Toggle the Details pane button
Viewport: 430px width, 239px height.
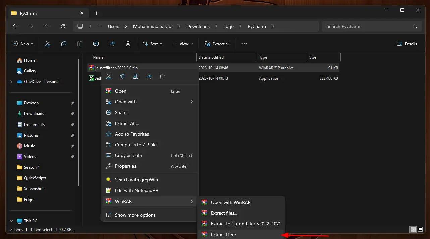pos(407,44)
